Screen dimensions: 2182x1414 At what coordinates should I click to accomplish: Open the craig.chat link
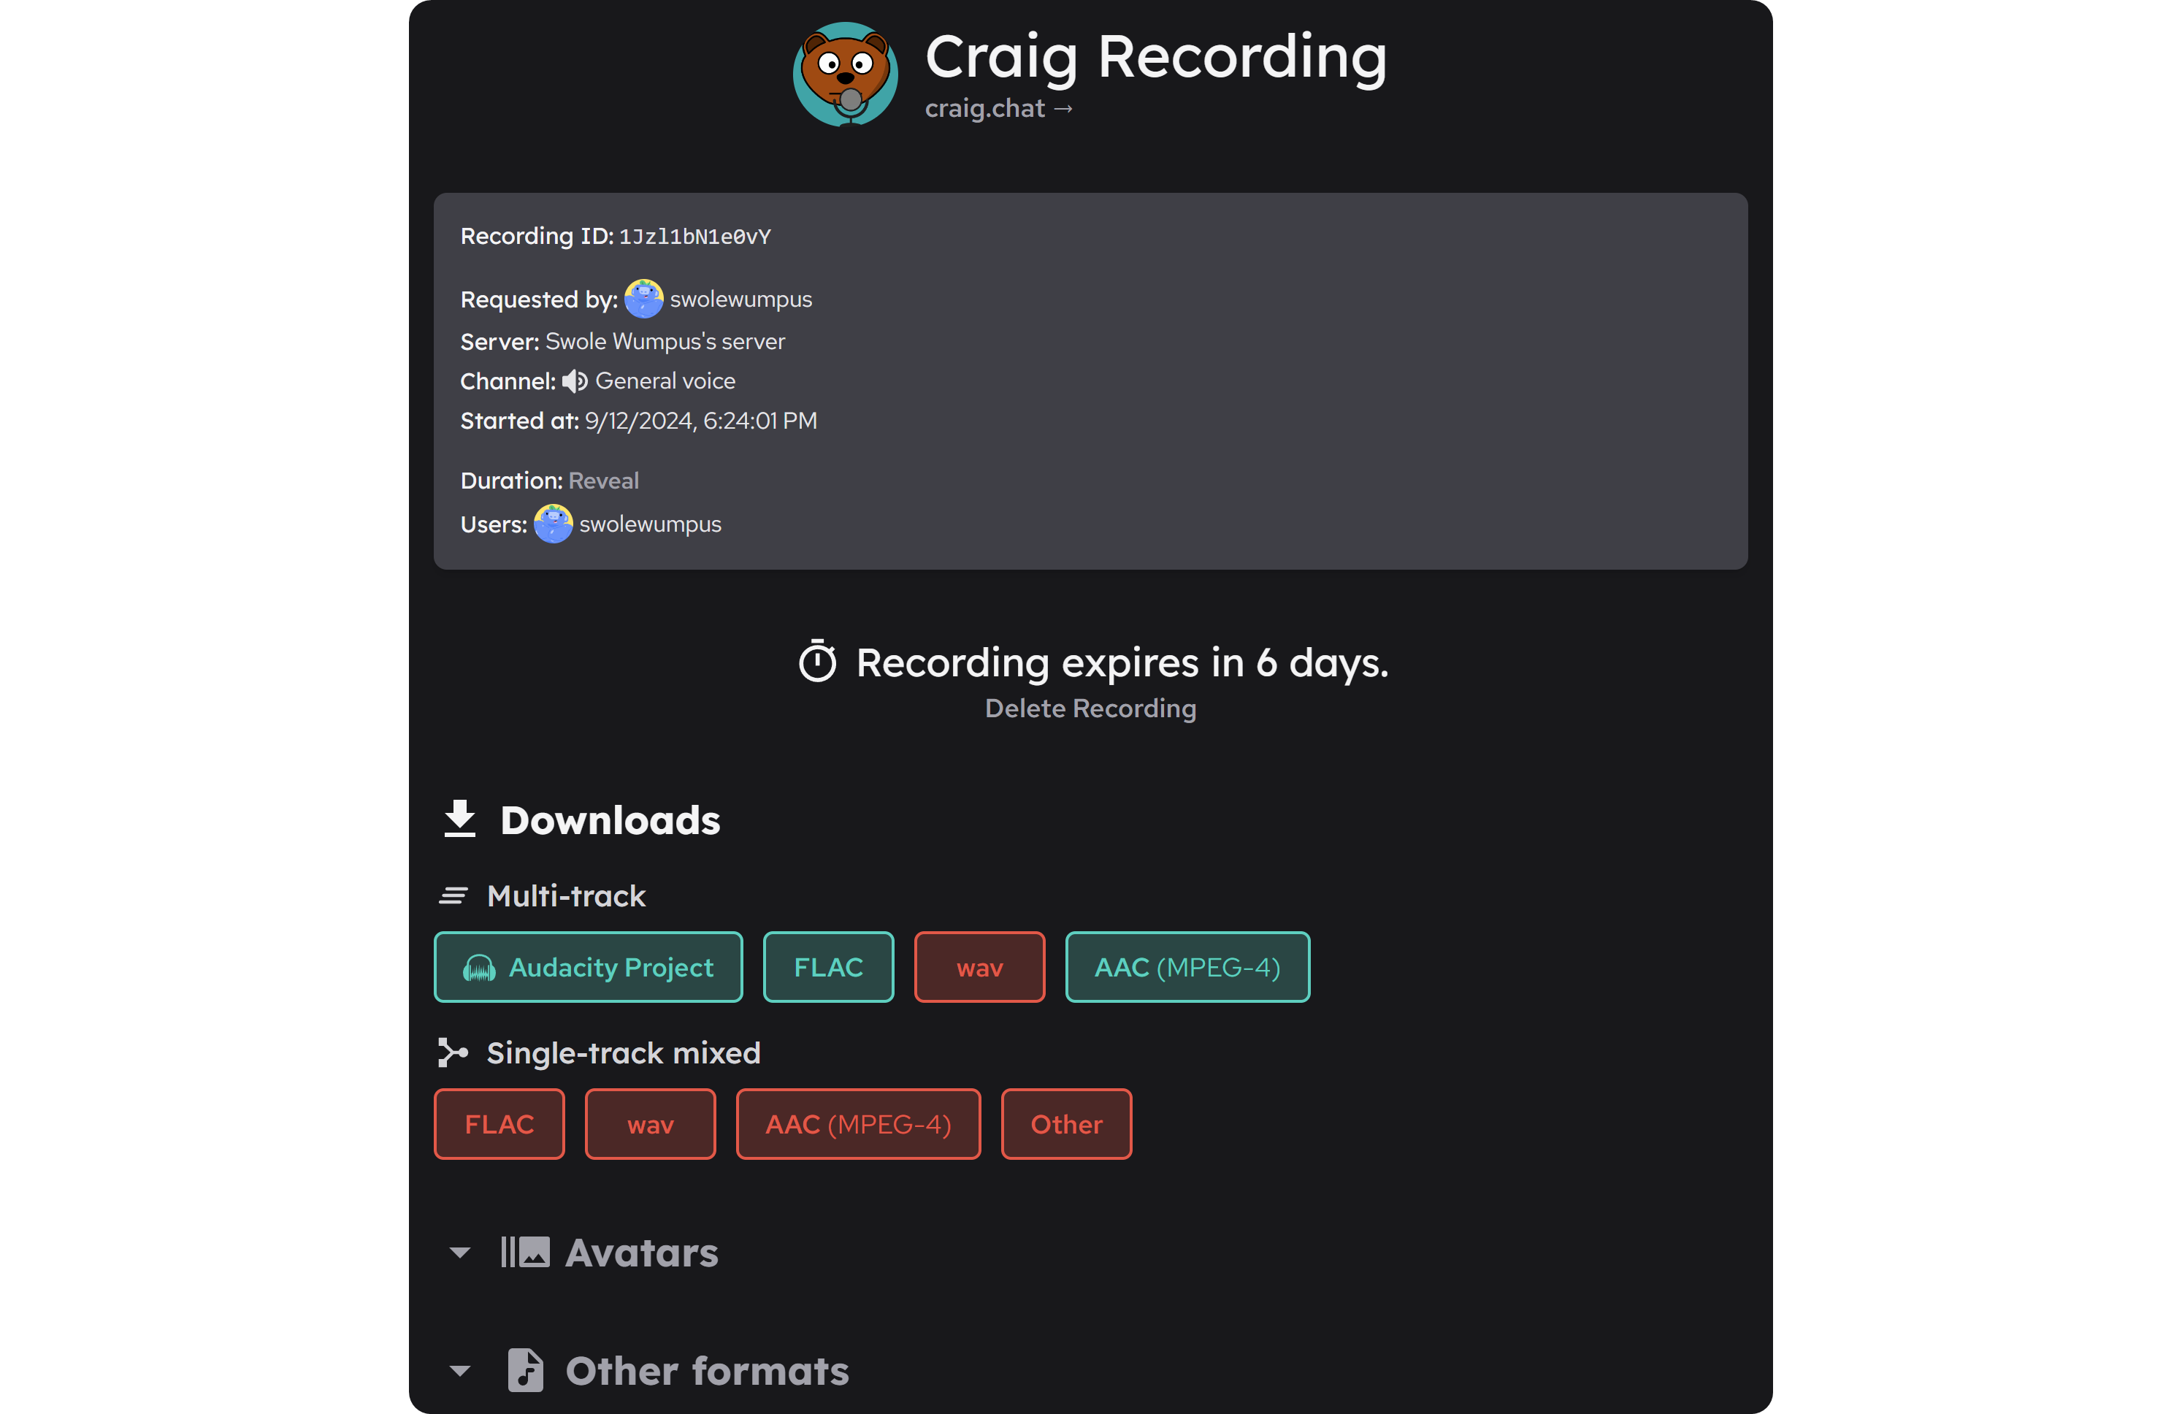998,107
